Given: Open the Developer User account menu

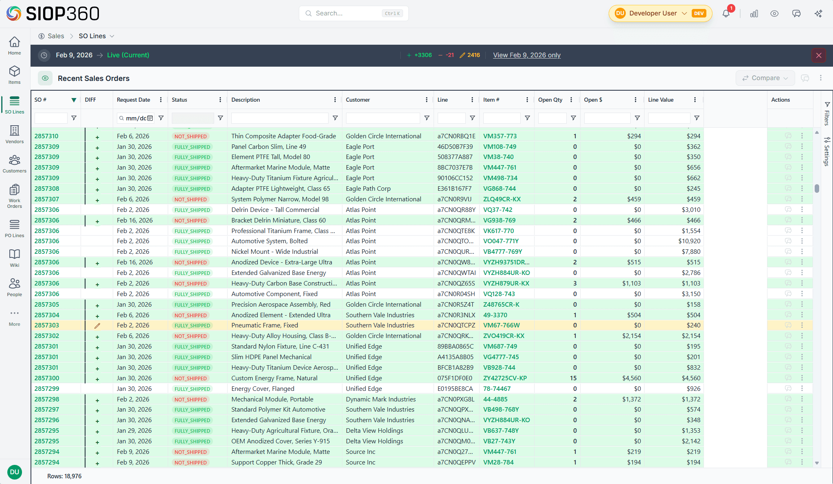Looking at the screenshot, I should point(660,13).
